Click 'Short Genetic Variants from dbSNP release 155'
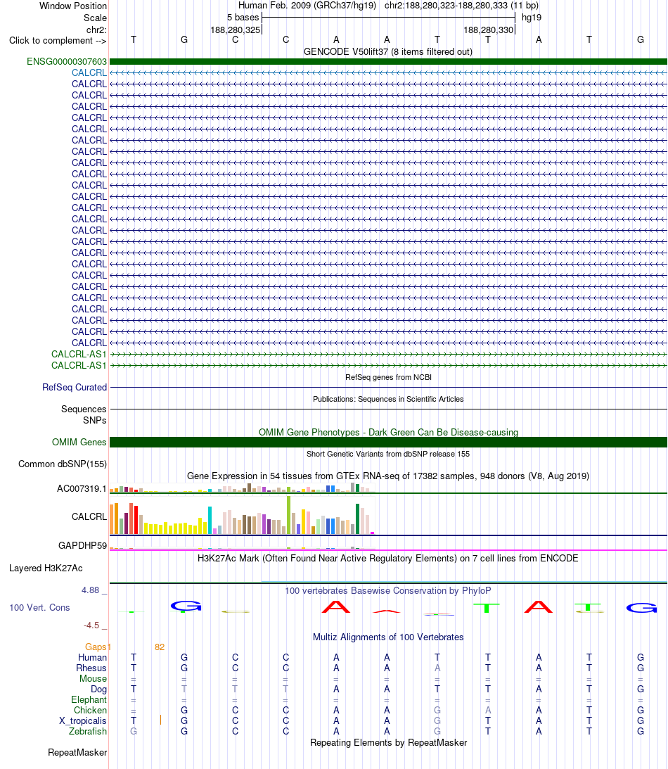This screenshot has height=769, width=668. [x=388, y=454]
